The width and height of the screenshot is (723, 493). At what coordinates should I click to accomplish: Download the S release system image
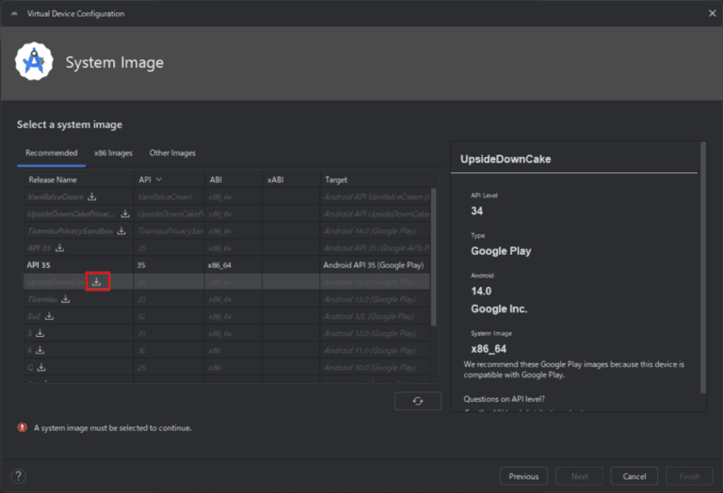pyautogui.click(x=40, y=333)
